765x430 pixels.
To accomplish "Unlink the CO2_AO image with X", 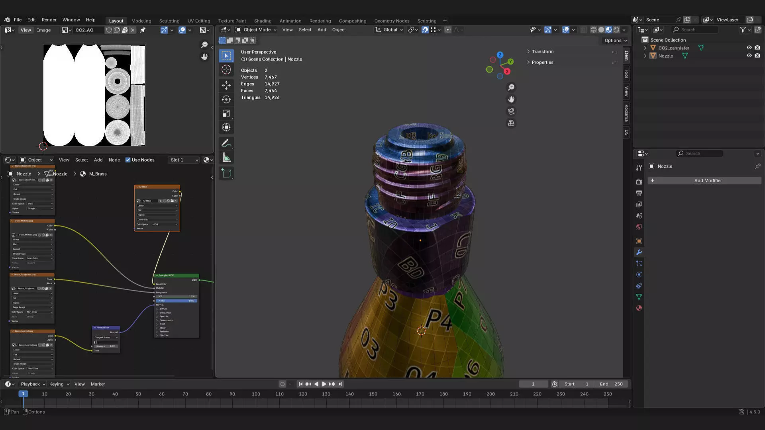I will 133,30.
